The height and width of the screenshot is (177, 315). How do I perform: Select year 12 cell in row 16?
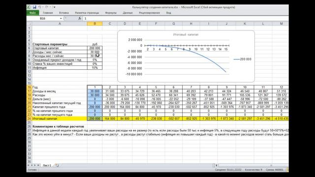[281, 88]
